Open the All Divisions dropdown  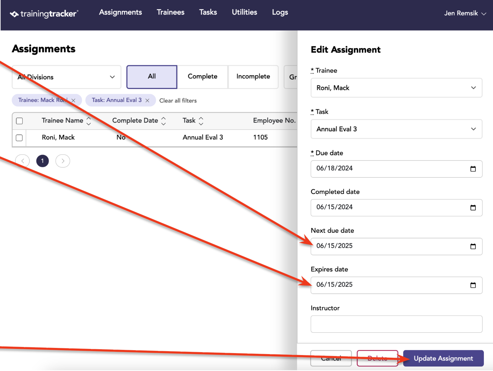[67, 77]
